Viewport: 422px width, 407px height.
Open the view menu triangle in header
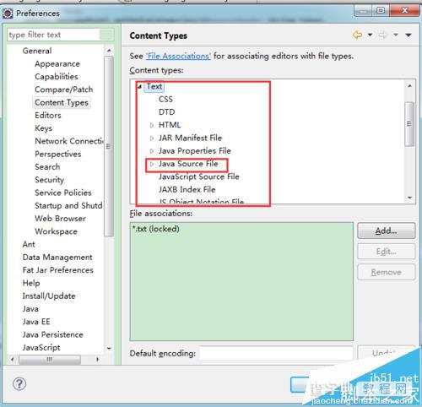(x=408, y=35)
